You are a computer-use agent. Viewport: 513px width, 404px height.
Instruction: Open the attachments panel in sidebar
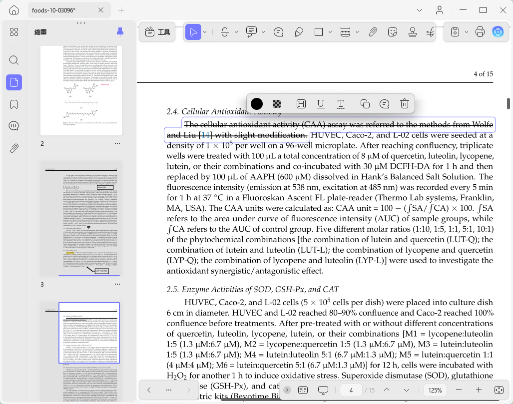coord(14,148)
